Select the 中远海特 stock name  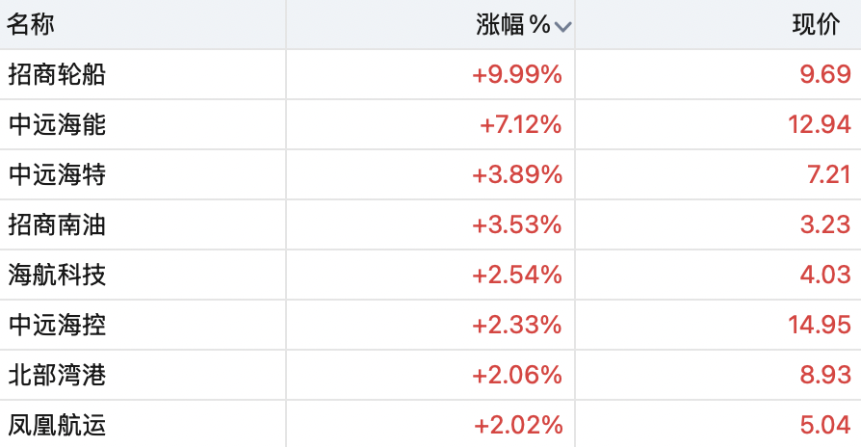pyautogui.click(x=57, y=175)
